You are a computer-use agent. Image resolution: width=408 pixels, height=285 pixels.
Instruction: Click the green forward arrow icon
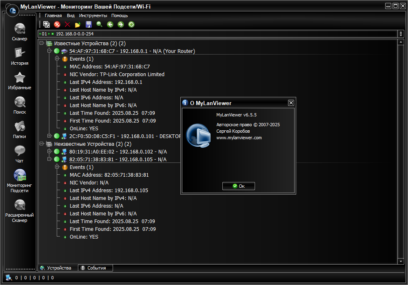click(x=121, y=24)
